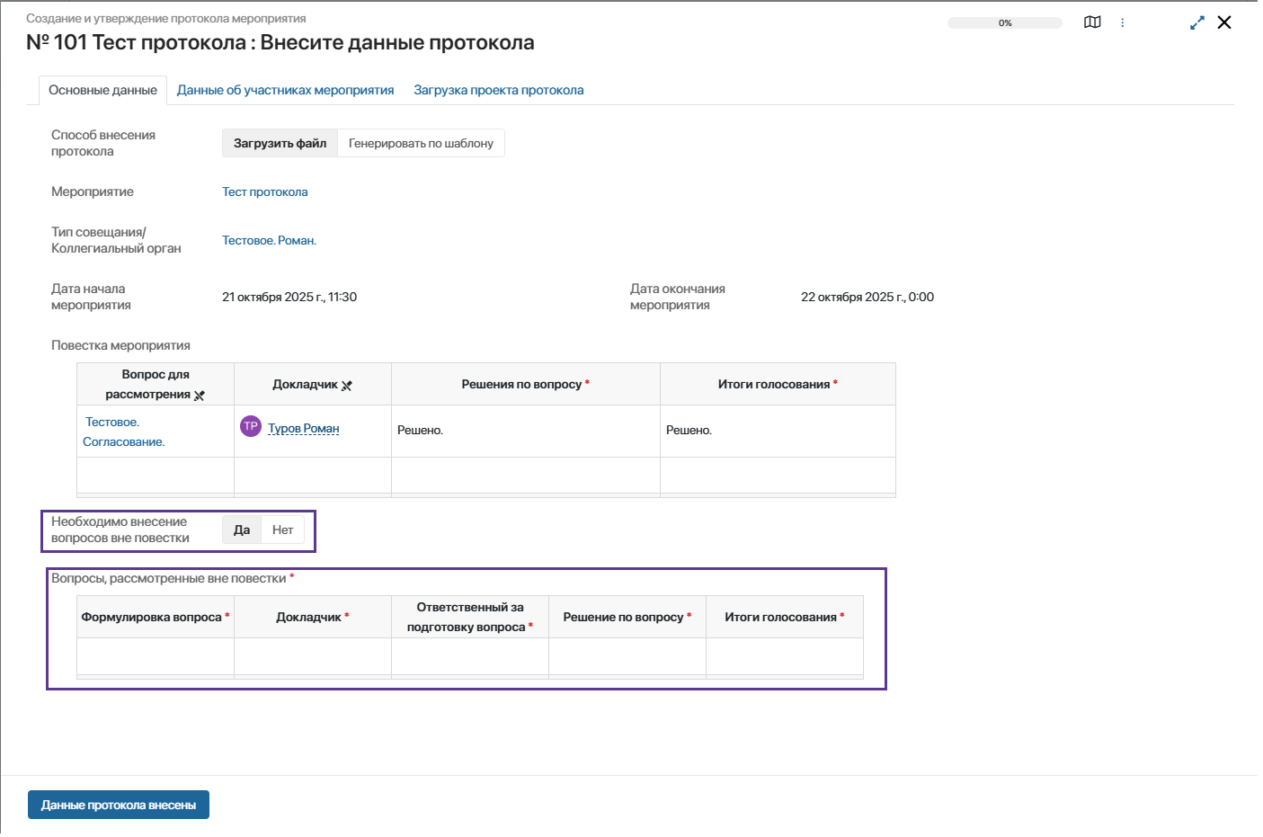The image size is (1263, 837).
Task: Open the three-dot options menu
Action: coord(1122,22)
